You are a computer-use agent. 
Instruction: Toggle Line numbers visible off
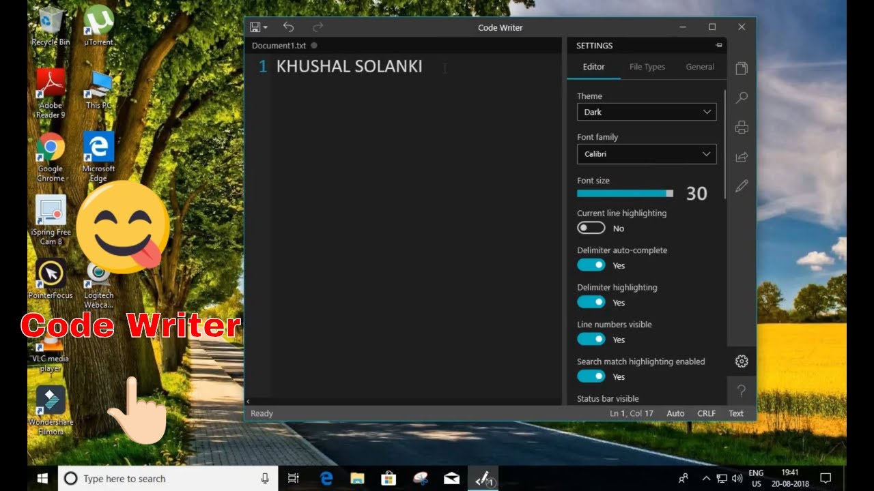point(591,339)
